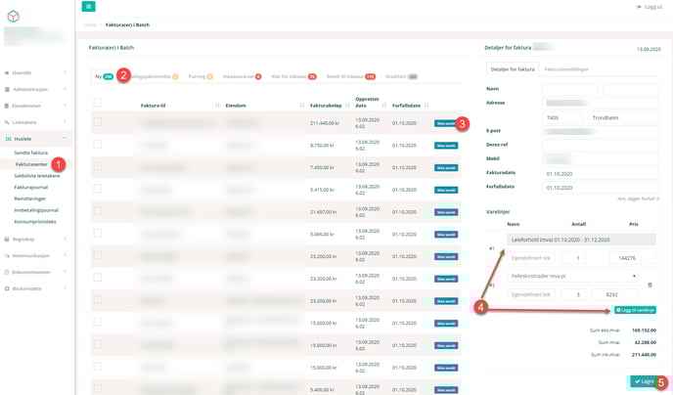
Task: Click the Dokumentsenter file icon
Action: [7, 272]
